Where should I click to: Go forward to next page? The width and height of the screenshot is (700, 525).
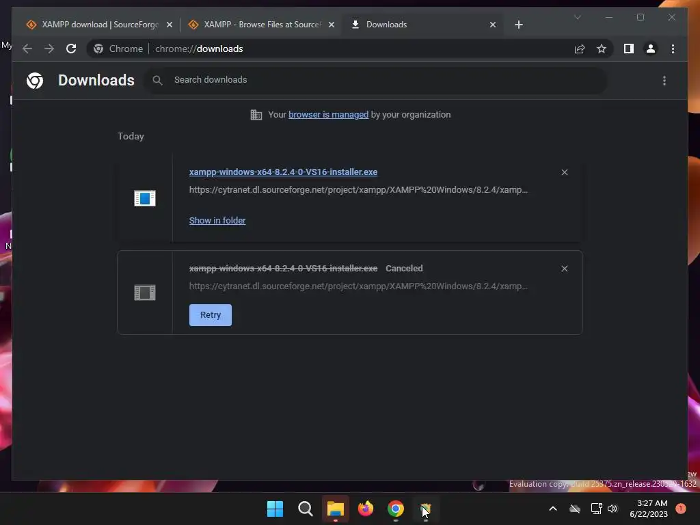[49, 49]
